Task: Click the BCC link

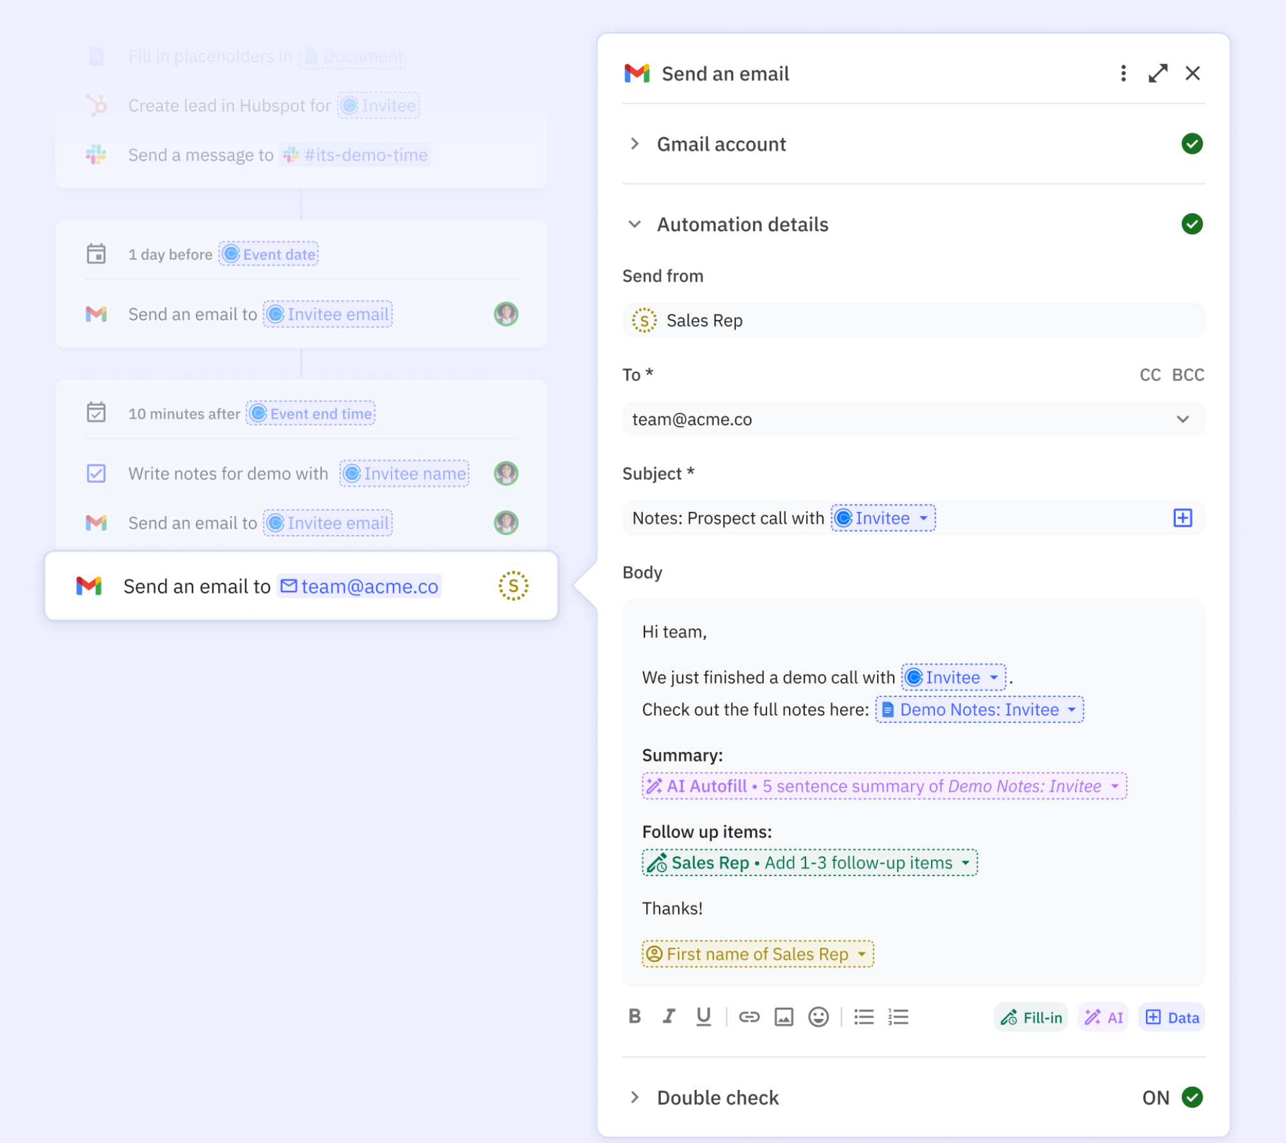Action: (x=1187, y=375)
